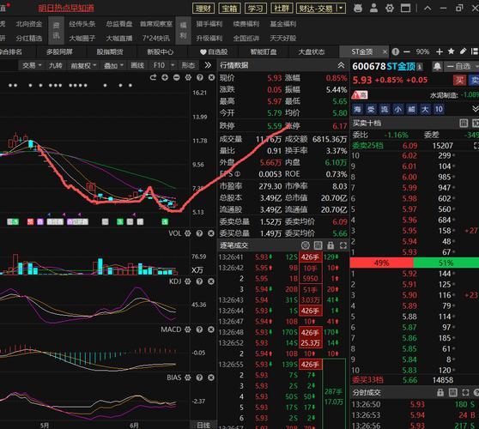Screen dimensions: 479x429
Task: Lock the 分时成交 panel
Action: pos(440,392)
